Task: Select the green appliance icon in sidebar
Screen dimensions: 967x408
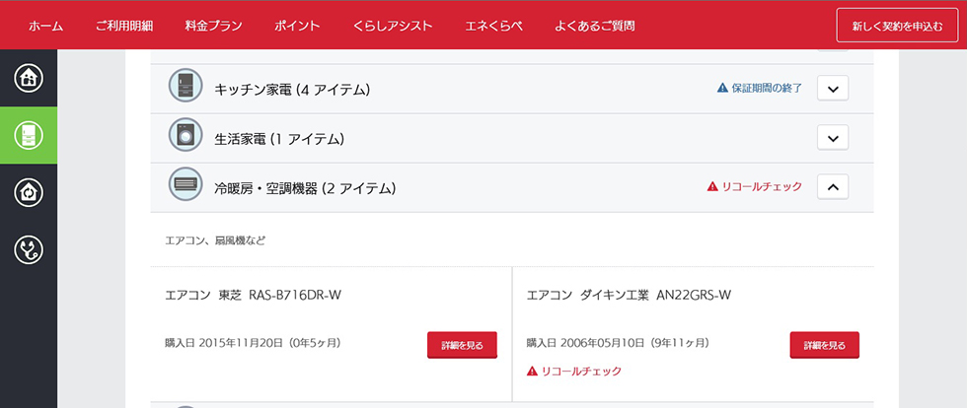Action: tap(29, 136)
